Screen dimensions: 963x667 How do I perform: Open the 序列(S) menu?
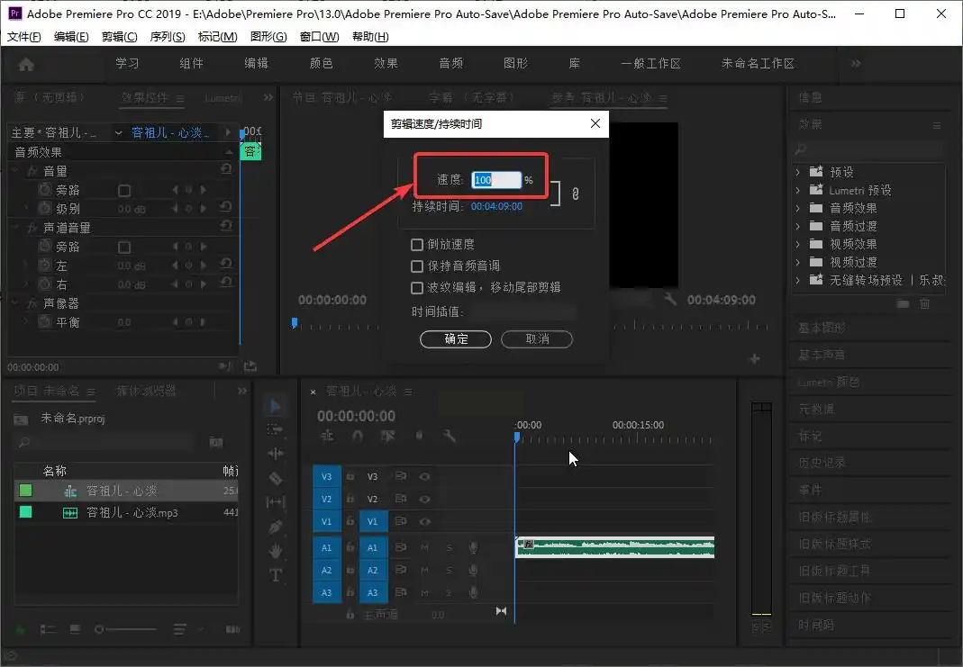point(167,37)
